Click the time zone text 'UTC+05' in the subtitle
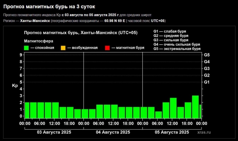238x141 pixels. click(158, 21)
